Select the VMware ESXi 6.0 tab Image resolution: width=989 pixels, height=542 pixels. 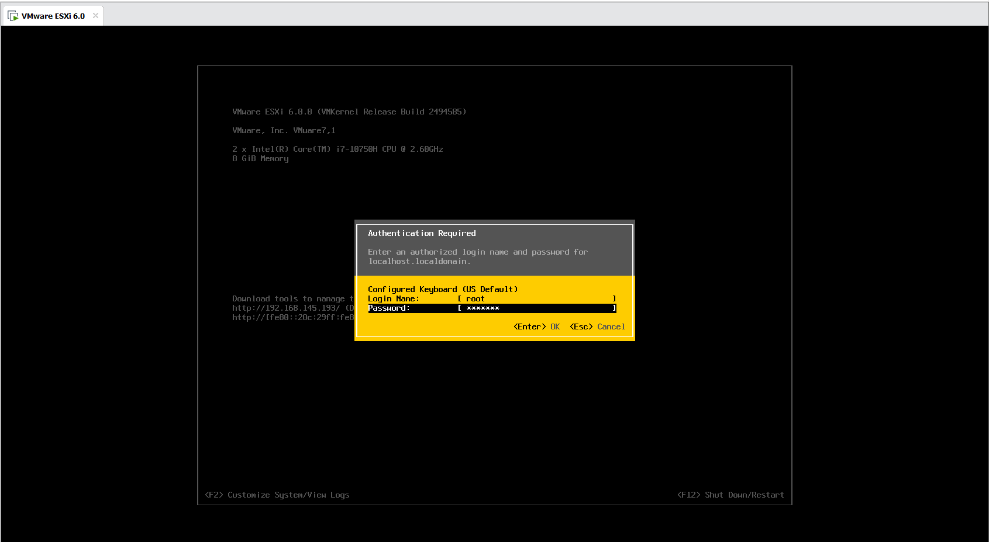(x=53, y=16)
